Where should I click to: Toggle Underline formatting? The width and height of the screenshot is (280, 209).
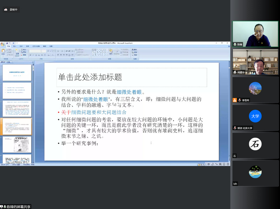[x=36, y=55]
